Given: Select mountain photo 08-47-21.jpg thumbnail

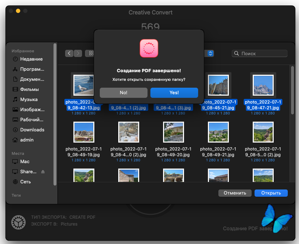Looking at the screenshot, I should (263, 85).
